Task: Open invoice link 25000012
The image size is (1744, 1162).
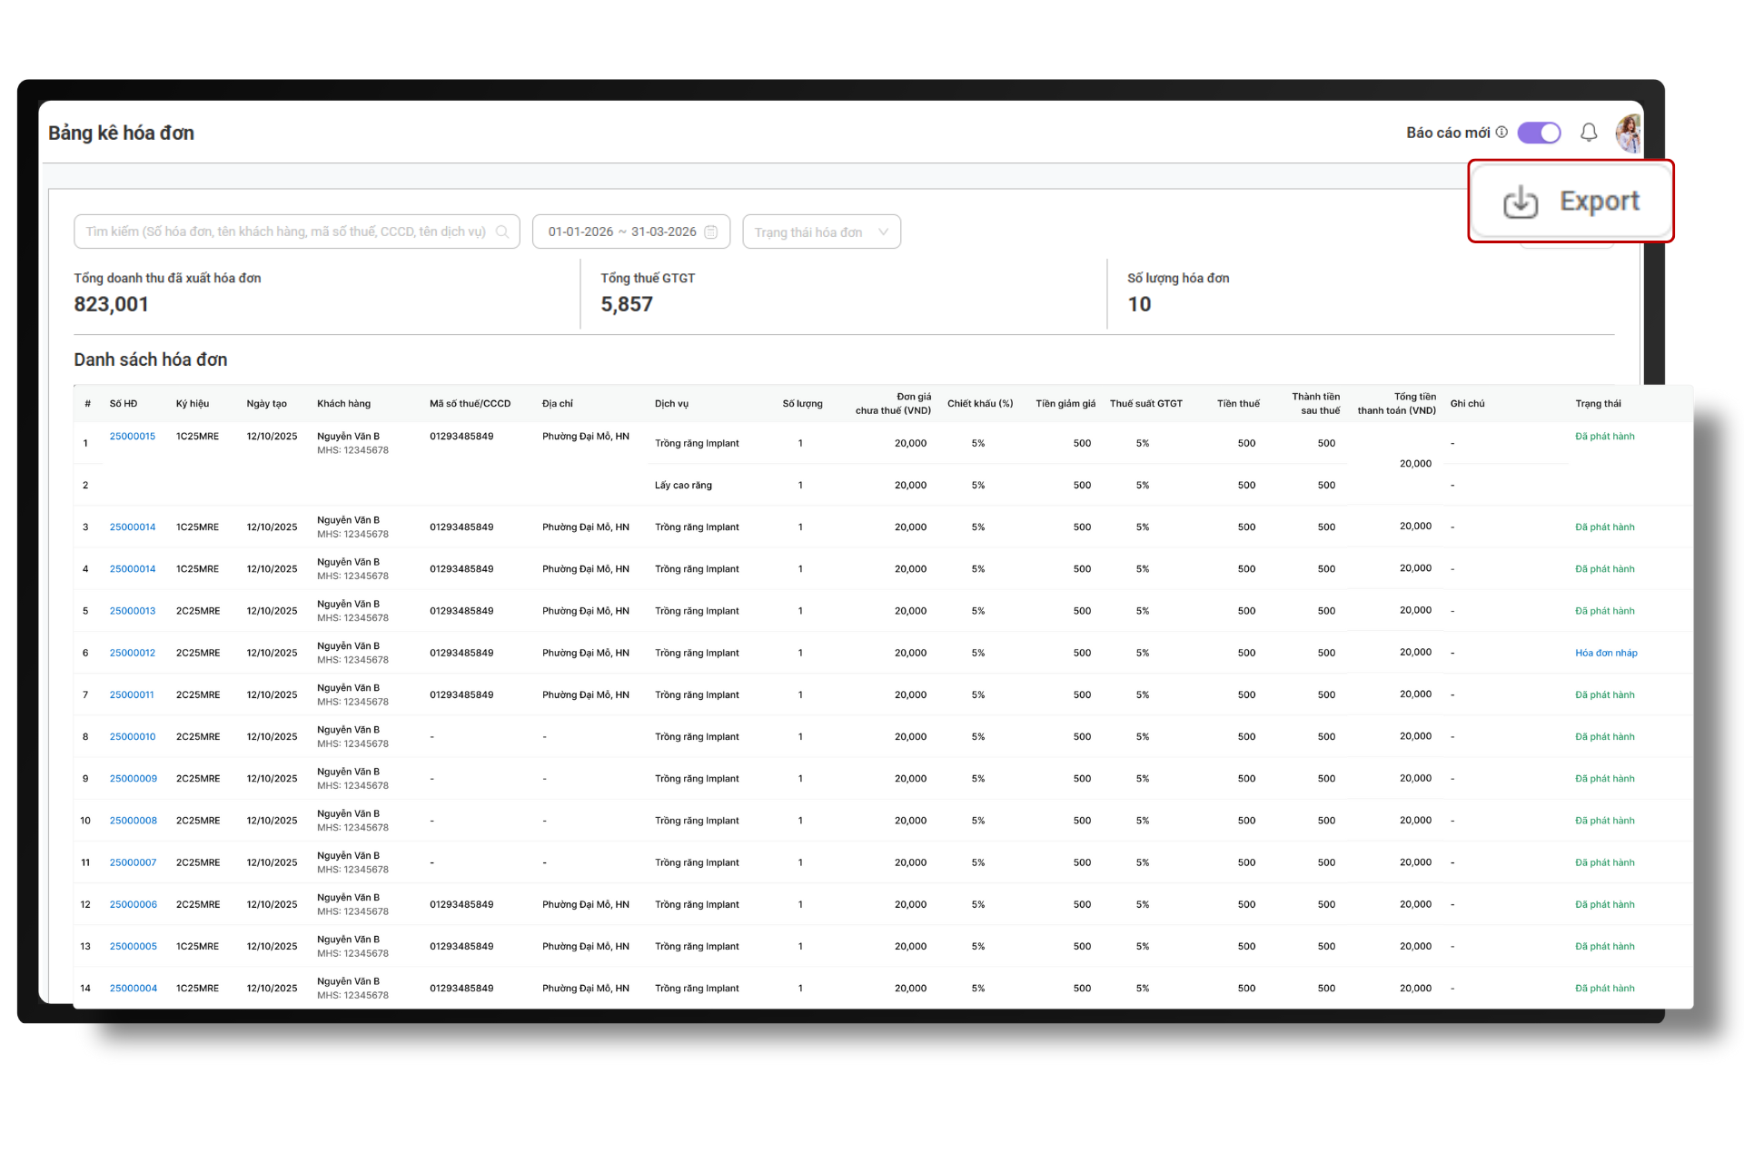Action: click(133, 653)
